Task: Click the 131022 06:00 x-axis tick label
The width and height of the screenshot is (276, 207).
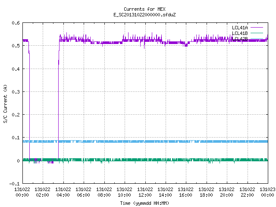Action: tap(83, 192)
